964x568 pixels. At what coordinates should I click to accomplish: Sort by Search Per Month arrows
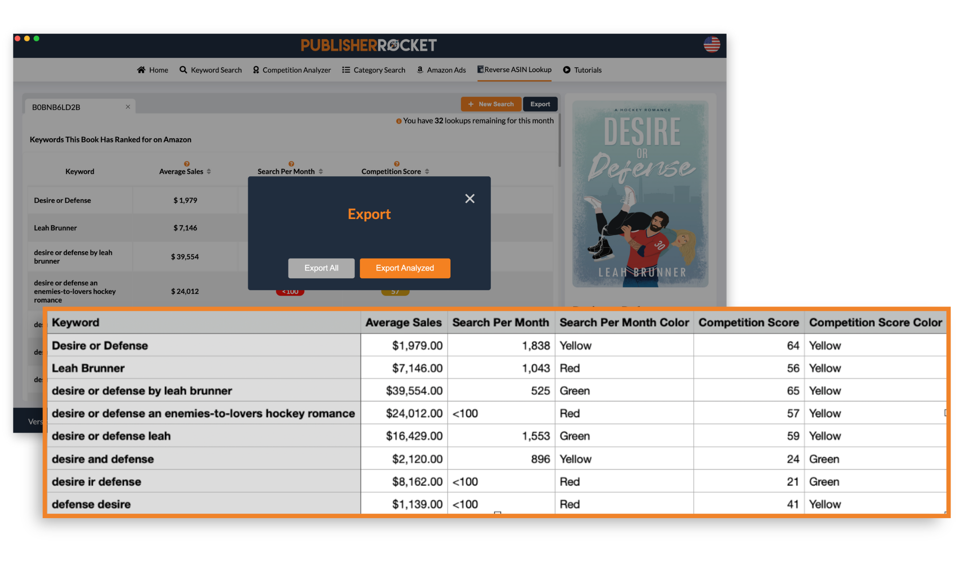321,172
